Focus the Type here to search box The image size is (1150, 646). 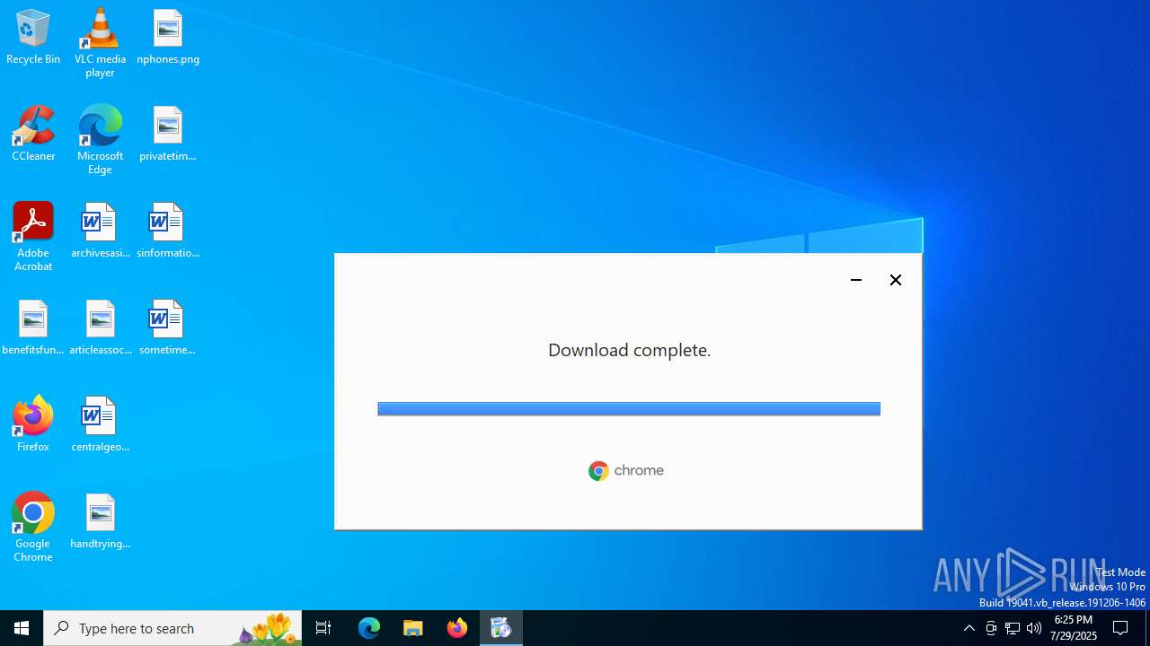coord(172,628)
